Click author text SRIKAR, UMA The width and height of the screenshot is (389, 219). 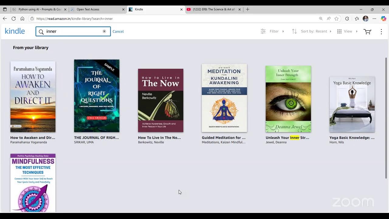click(84, 142)
